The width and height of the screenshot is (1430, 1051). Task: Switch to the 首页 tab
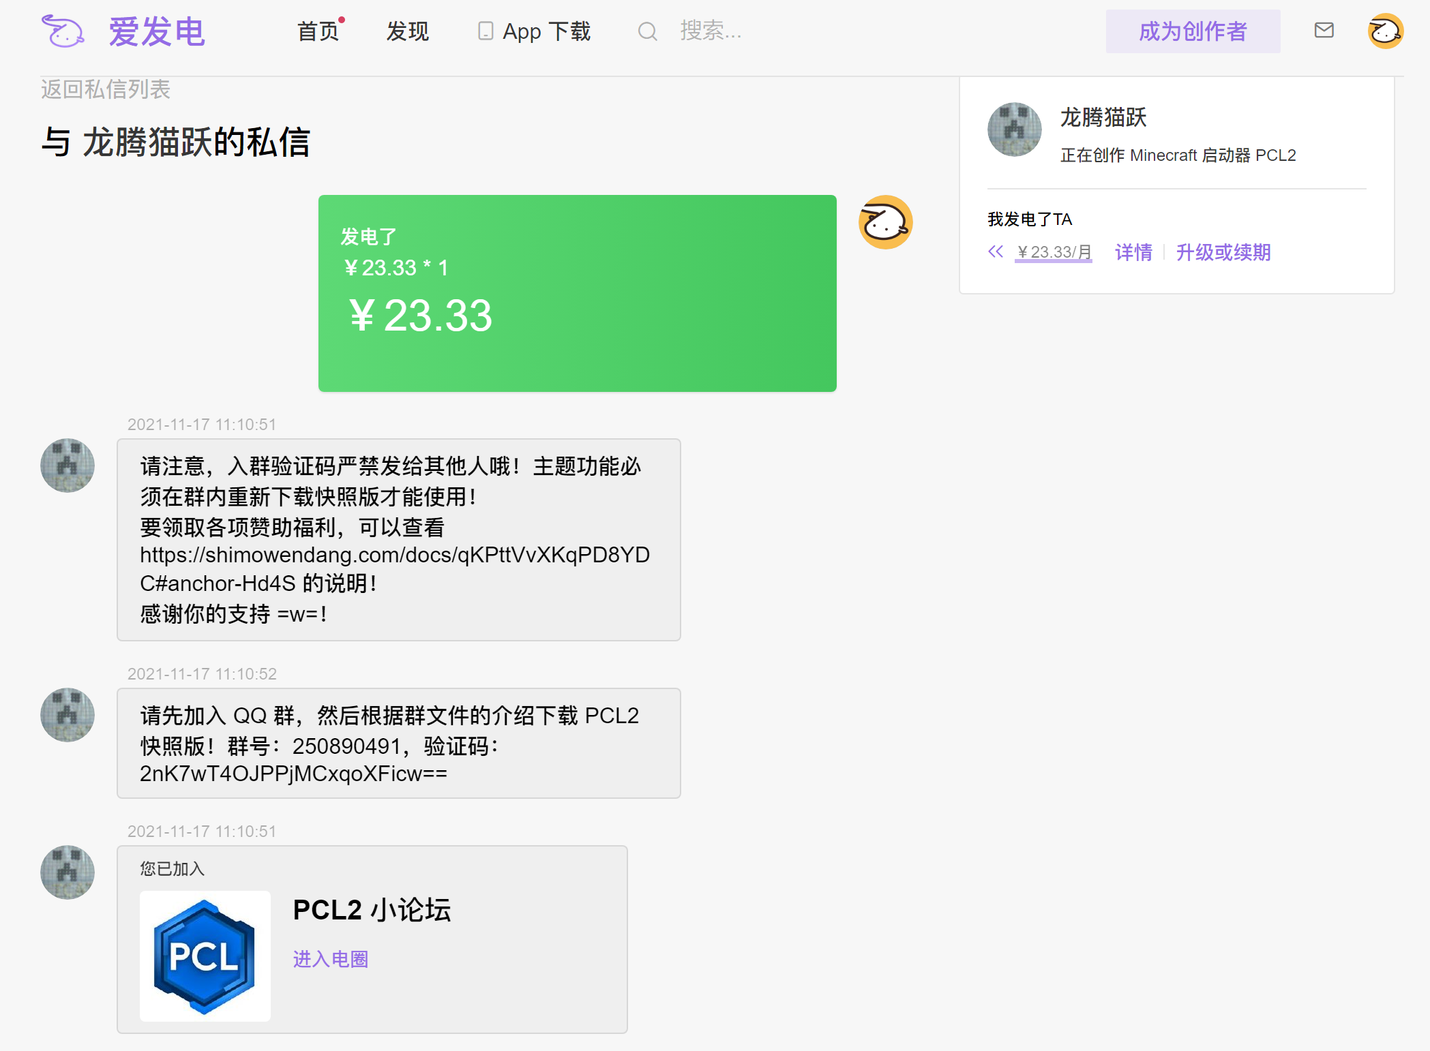(318, 31)
